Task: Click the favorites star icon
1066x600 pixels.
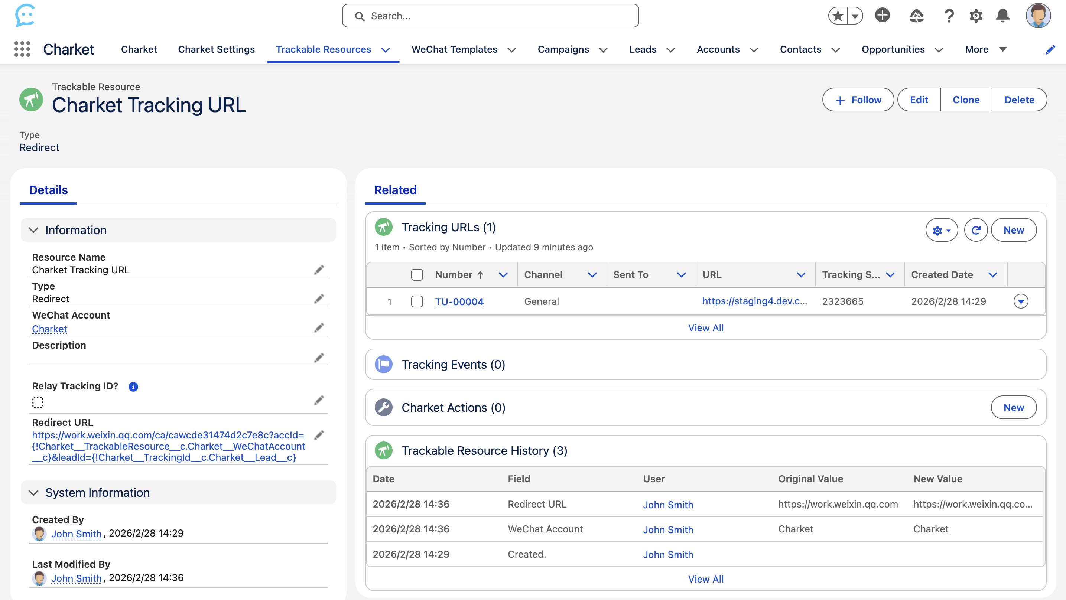Action: 838,16
